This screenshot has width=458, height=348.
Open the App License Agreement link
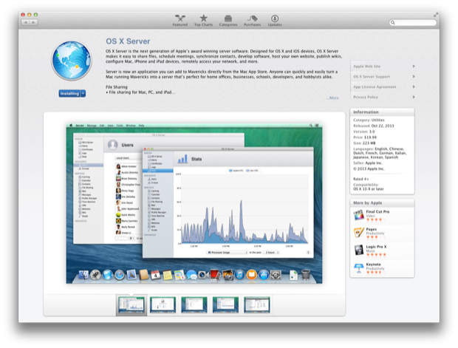(375, 86)
